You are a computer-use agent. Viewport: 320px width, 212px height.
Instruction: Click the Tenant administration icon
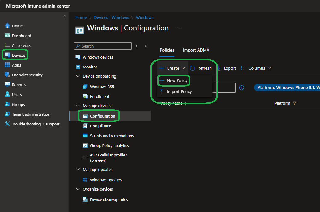click(7, 114)
